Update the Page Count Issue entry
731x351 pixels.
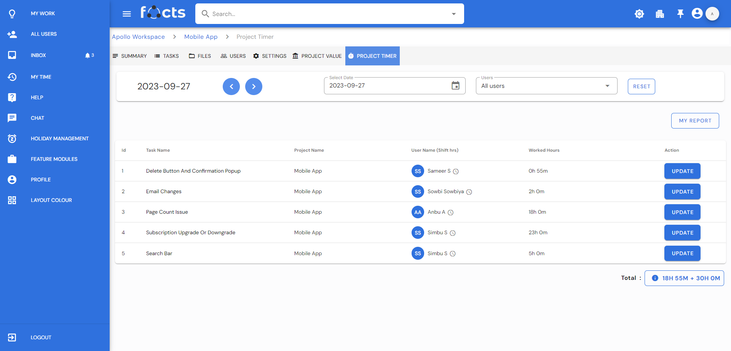click(x=682, y=212)
